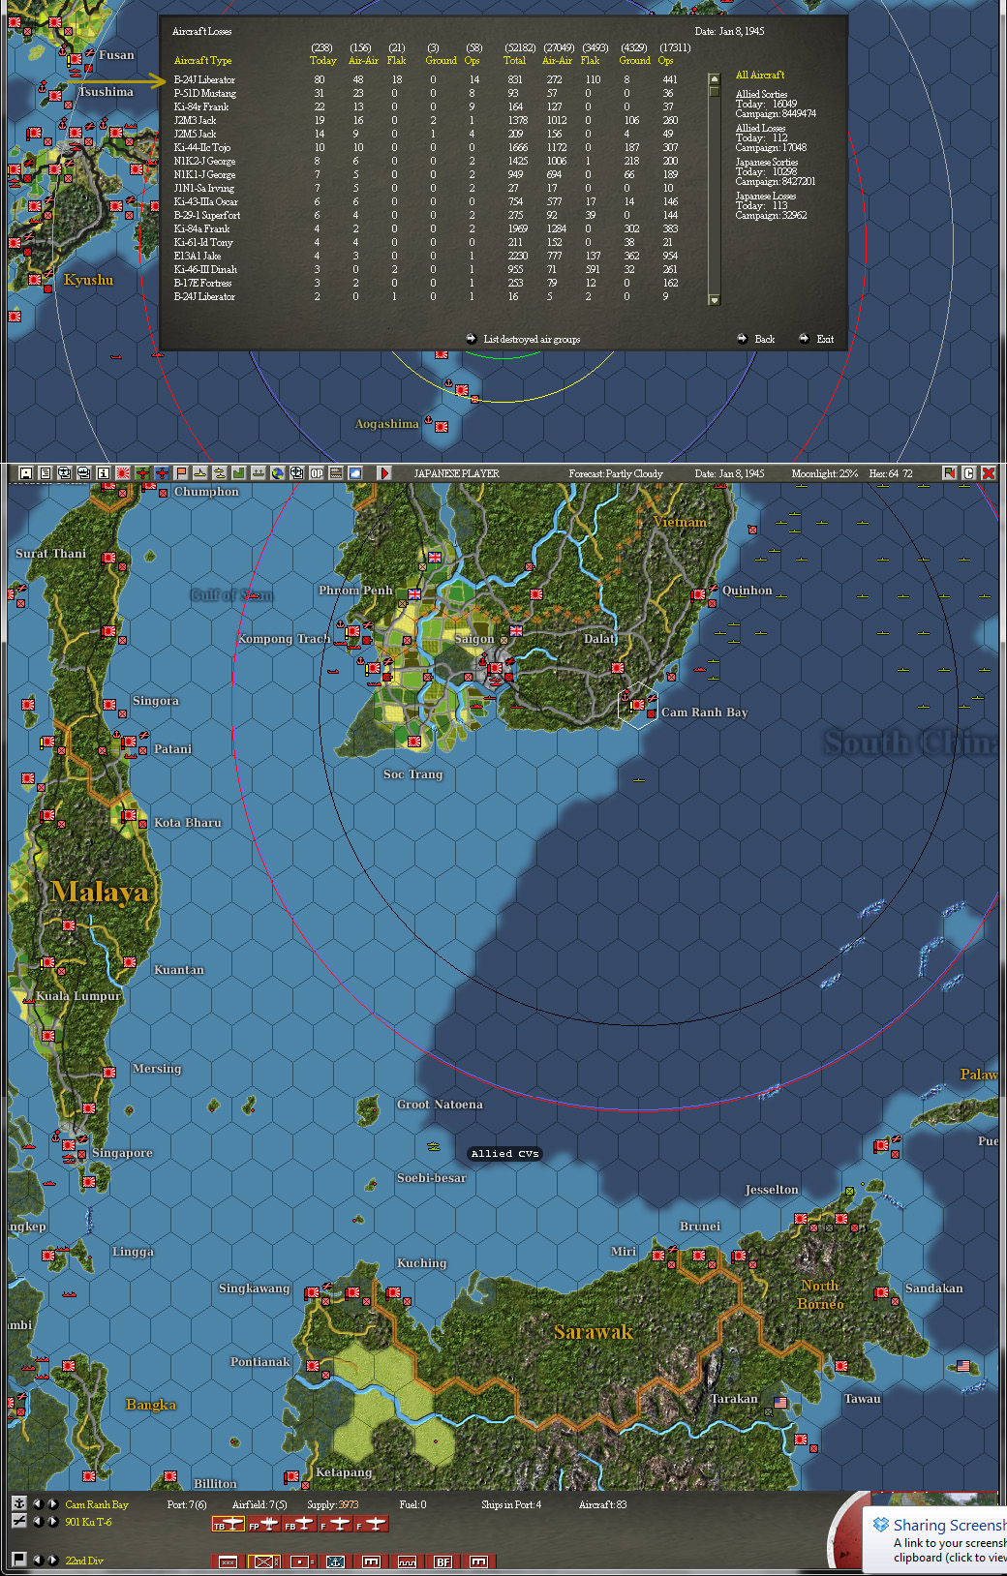Click the Saigon label on the map
The image size is (1007, 1576).
[x=474, y=639]
